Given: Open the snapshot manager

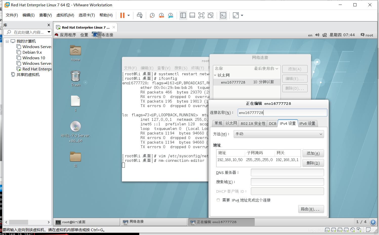Looking at the screenshot, I should pyautogui.click(x=171, y=15).
